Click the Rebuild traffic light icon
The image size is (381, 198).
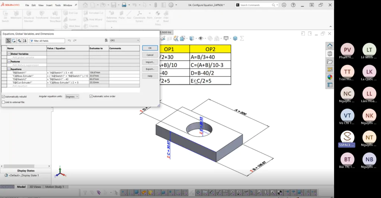(x=156, y=5)
